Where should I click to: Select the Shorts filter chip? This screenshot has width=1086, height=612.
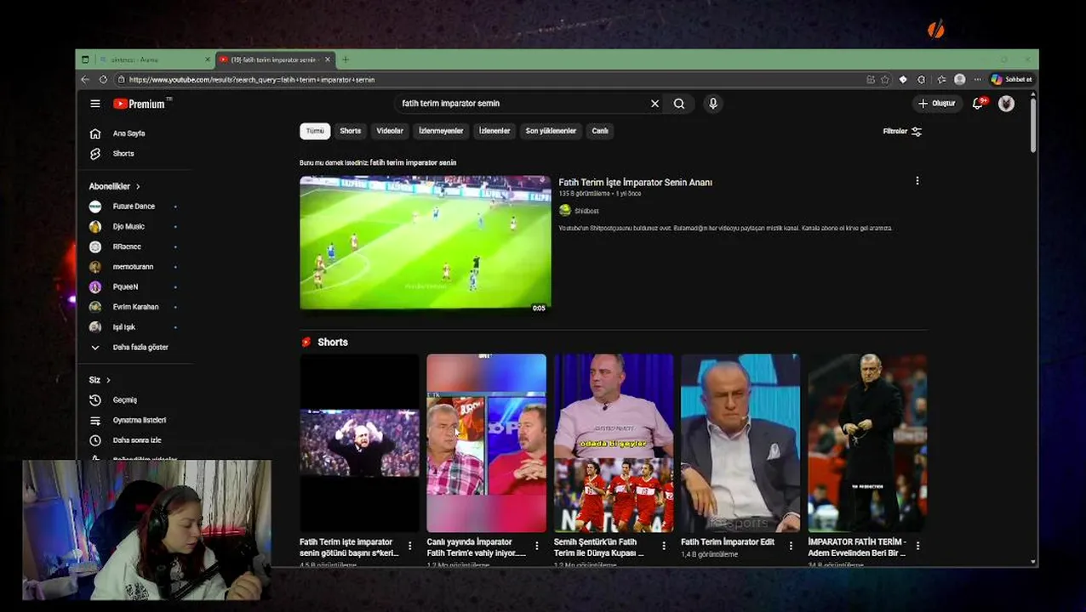[351, 131]
